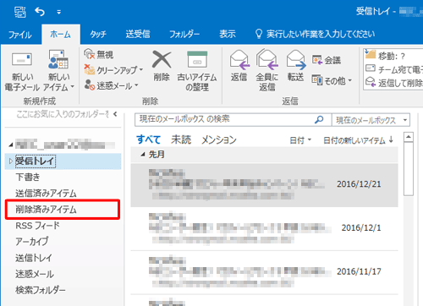
Task: Click the Undo arrow in title bar
Action: tap(40, 12)
